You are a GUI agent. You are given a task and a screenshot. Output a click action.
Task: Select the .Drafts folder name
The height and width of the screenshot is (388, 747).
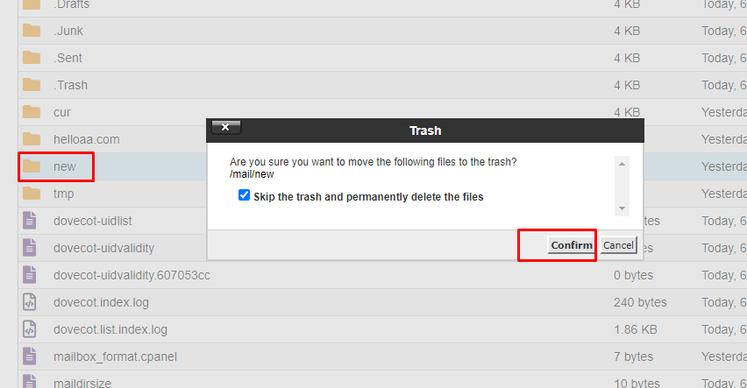coord(72,4)
